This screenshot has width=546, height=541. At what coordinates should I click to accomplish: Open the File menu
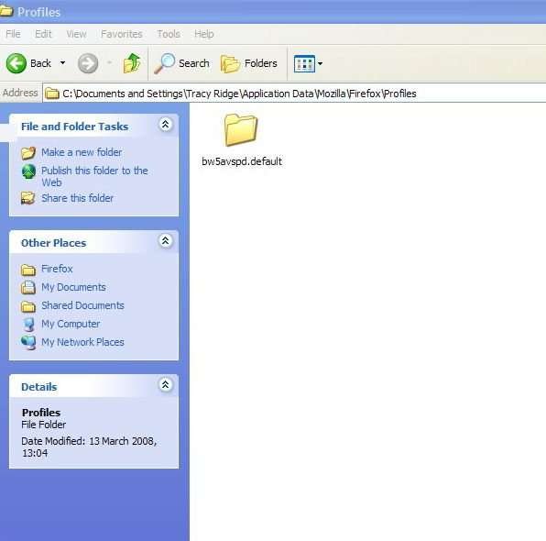click(13, 34)
